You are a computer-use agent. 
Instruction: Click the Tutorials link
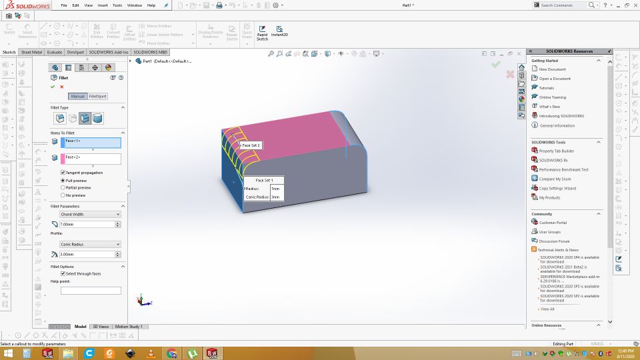547,88
